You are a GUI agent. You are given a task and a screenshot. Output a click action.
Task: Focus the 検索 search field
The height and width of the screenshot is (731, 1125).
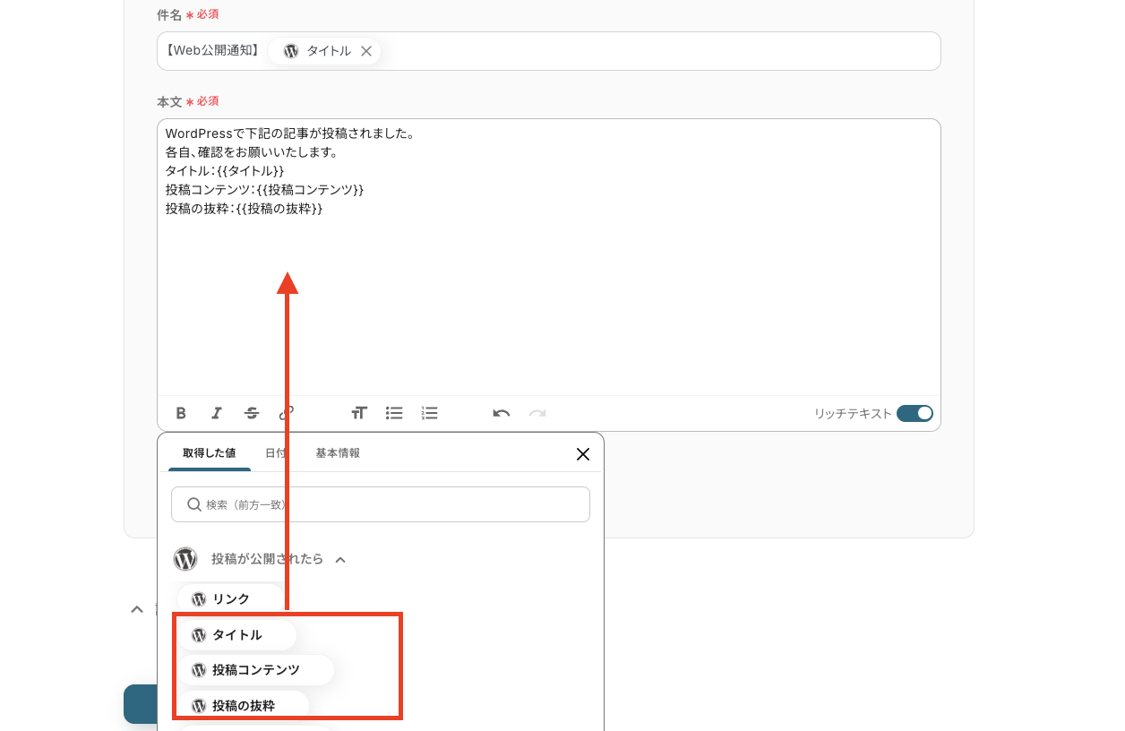click(381, 504)
